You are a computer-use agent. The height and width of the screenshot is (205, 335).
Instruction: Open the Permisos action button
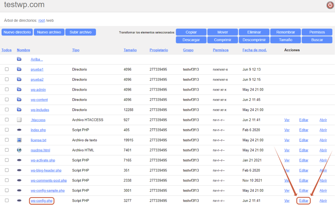pyautogui.click(x=317, y=32)
